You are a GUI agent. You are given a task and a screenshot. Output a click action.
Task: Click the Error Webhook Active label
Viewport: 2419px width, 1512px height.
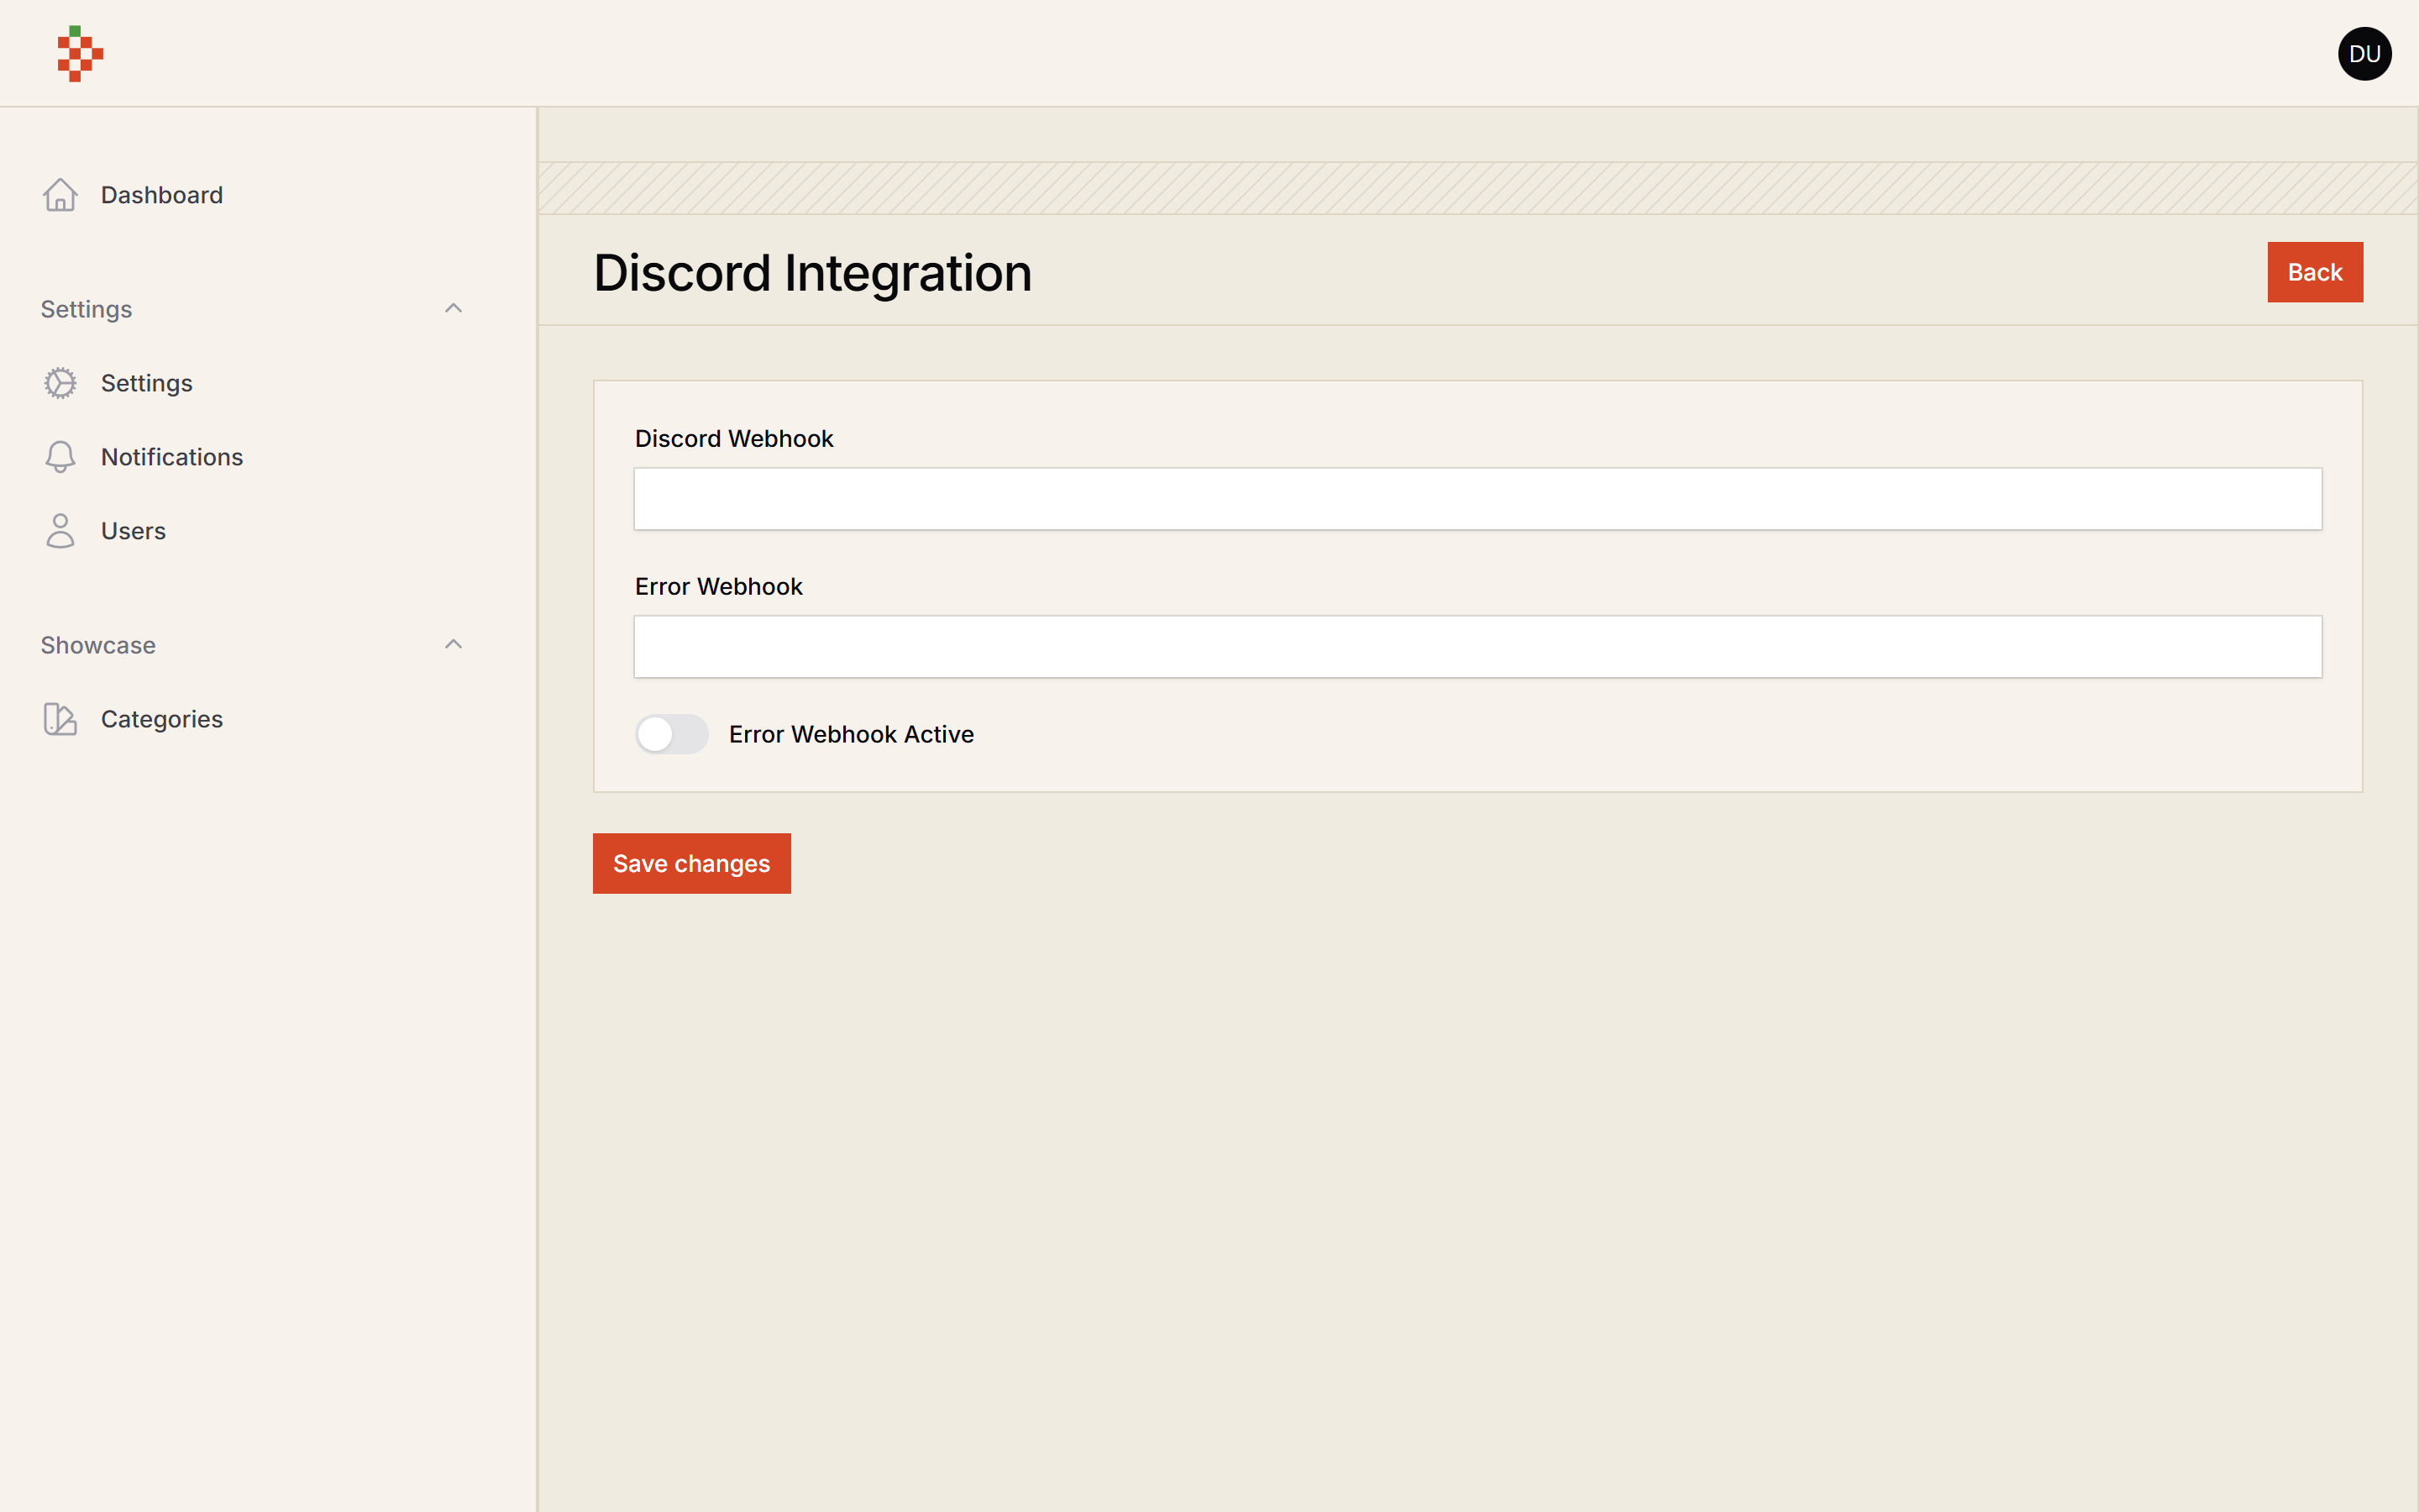pos(851,734)
